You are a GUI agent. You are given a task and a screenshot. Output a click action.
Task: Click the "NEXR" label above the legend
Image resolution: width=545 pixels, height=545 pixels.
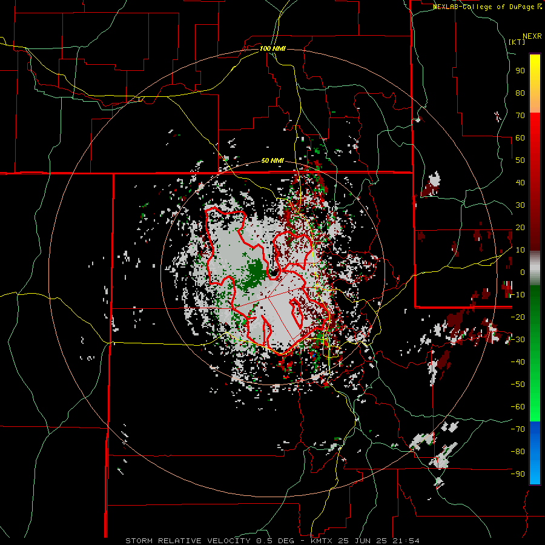click(532, 36)
